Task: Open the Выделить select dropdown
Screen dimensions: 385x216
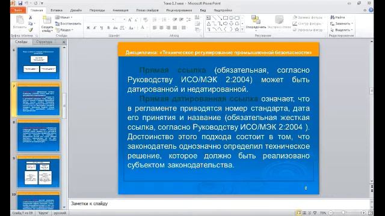Action: [x=342, y=30]
